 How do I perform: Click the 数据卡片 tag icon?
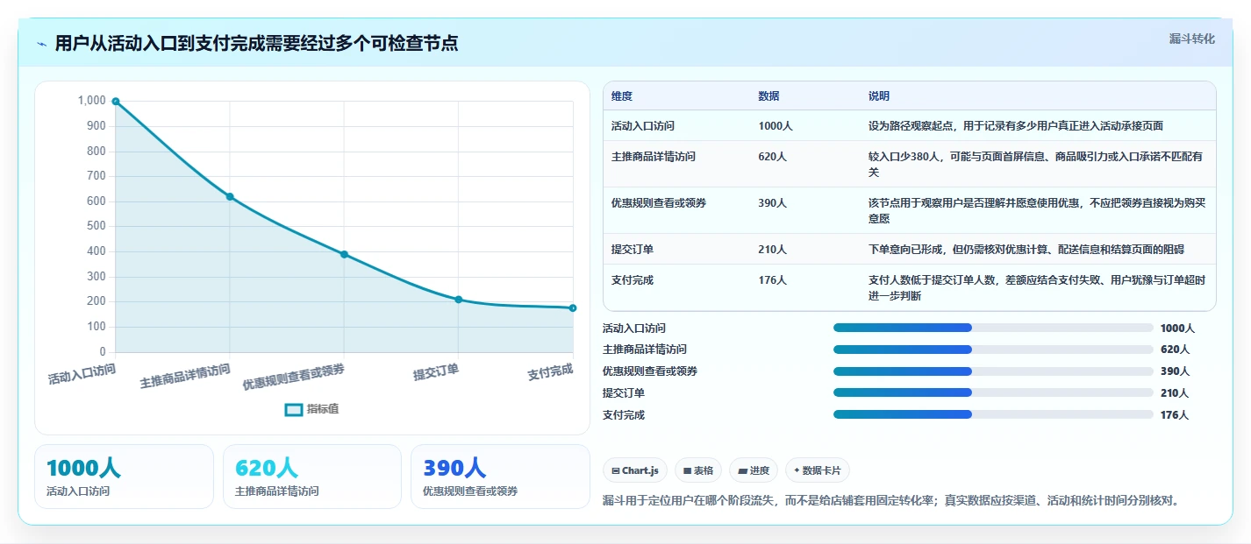tap(797, 470)
